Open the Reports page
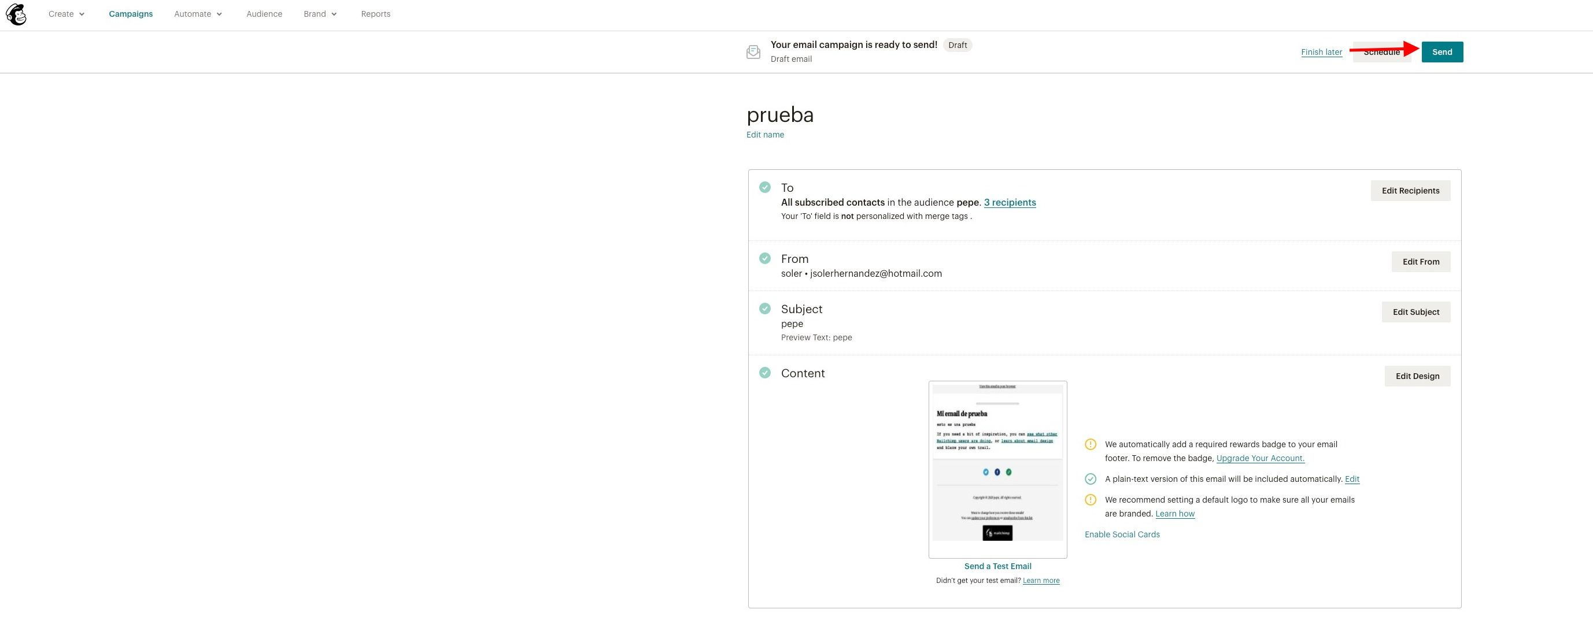This screenshot has height=628, width=1593. pyautogui.click(x=375, y=14)
